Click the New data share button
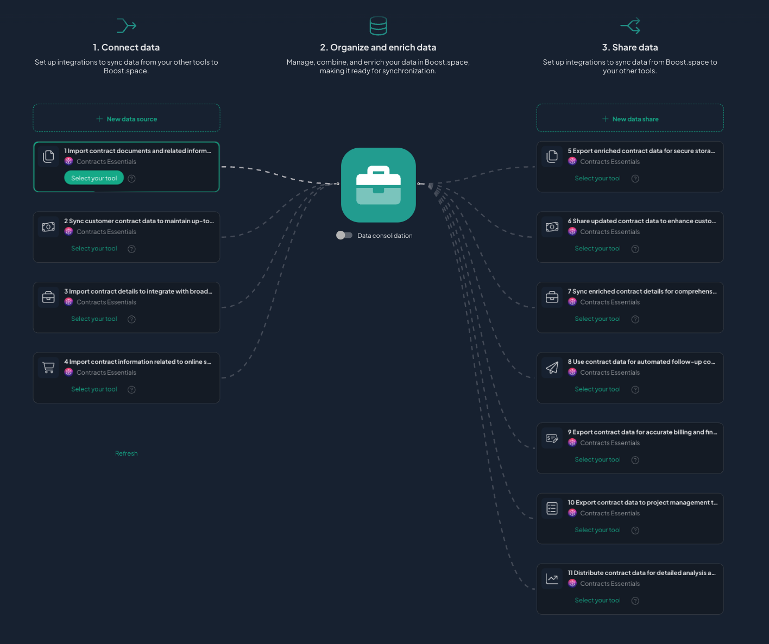The width and height of the screenshot is (769, 644). tap(630, 119)
